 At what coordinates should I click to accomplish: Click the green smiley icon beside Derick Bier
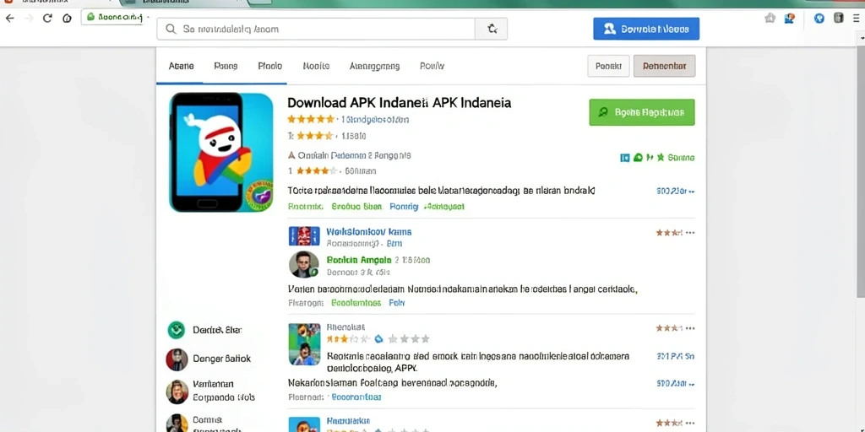(x=176, y=330)
